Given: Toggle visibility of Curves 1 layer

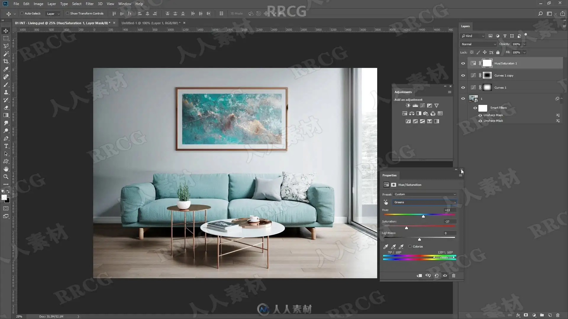Looking at the screenshot, I should click(463, 87).
